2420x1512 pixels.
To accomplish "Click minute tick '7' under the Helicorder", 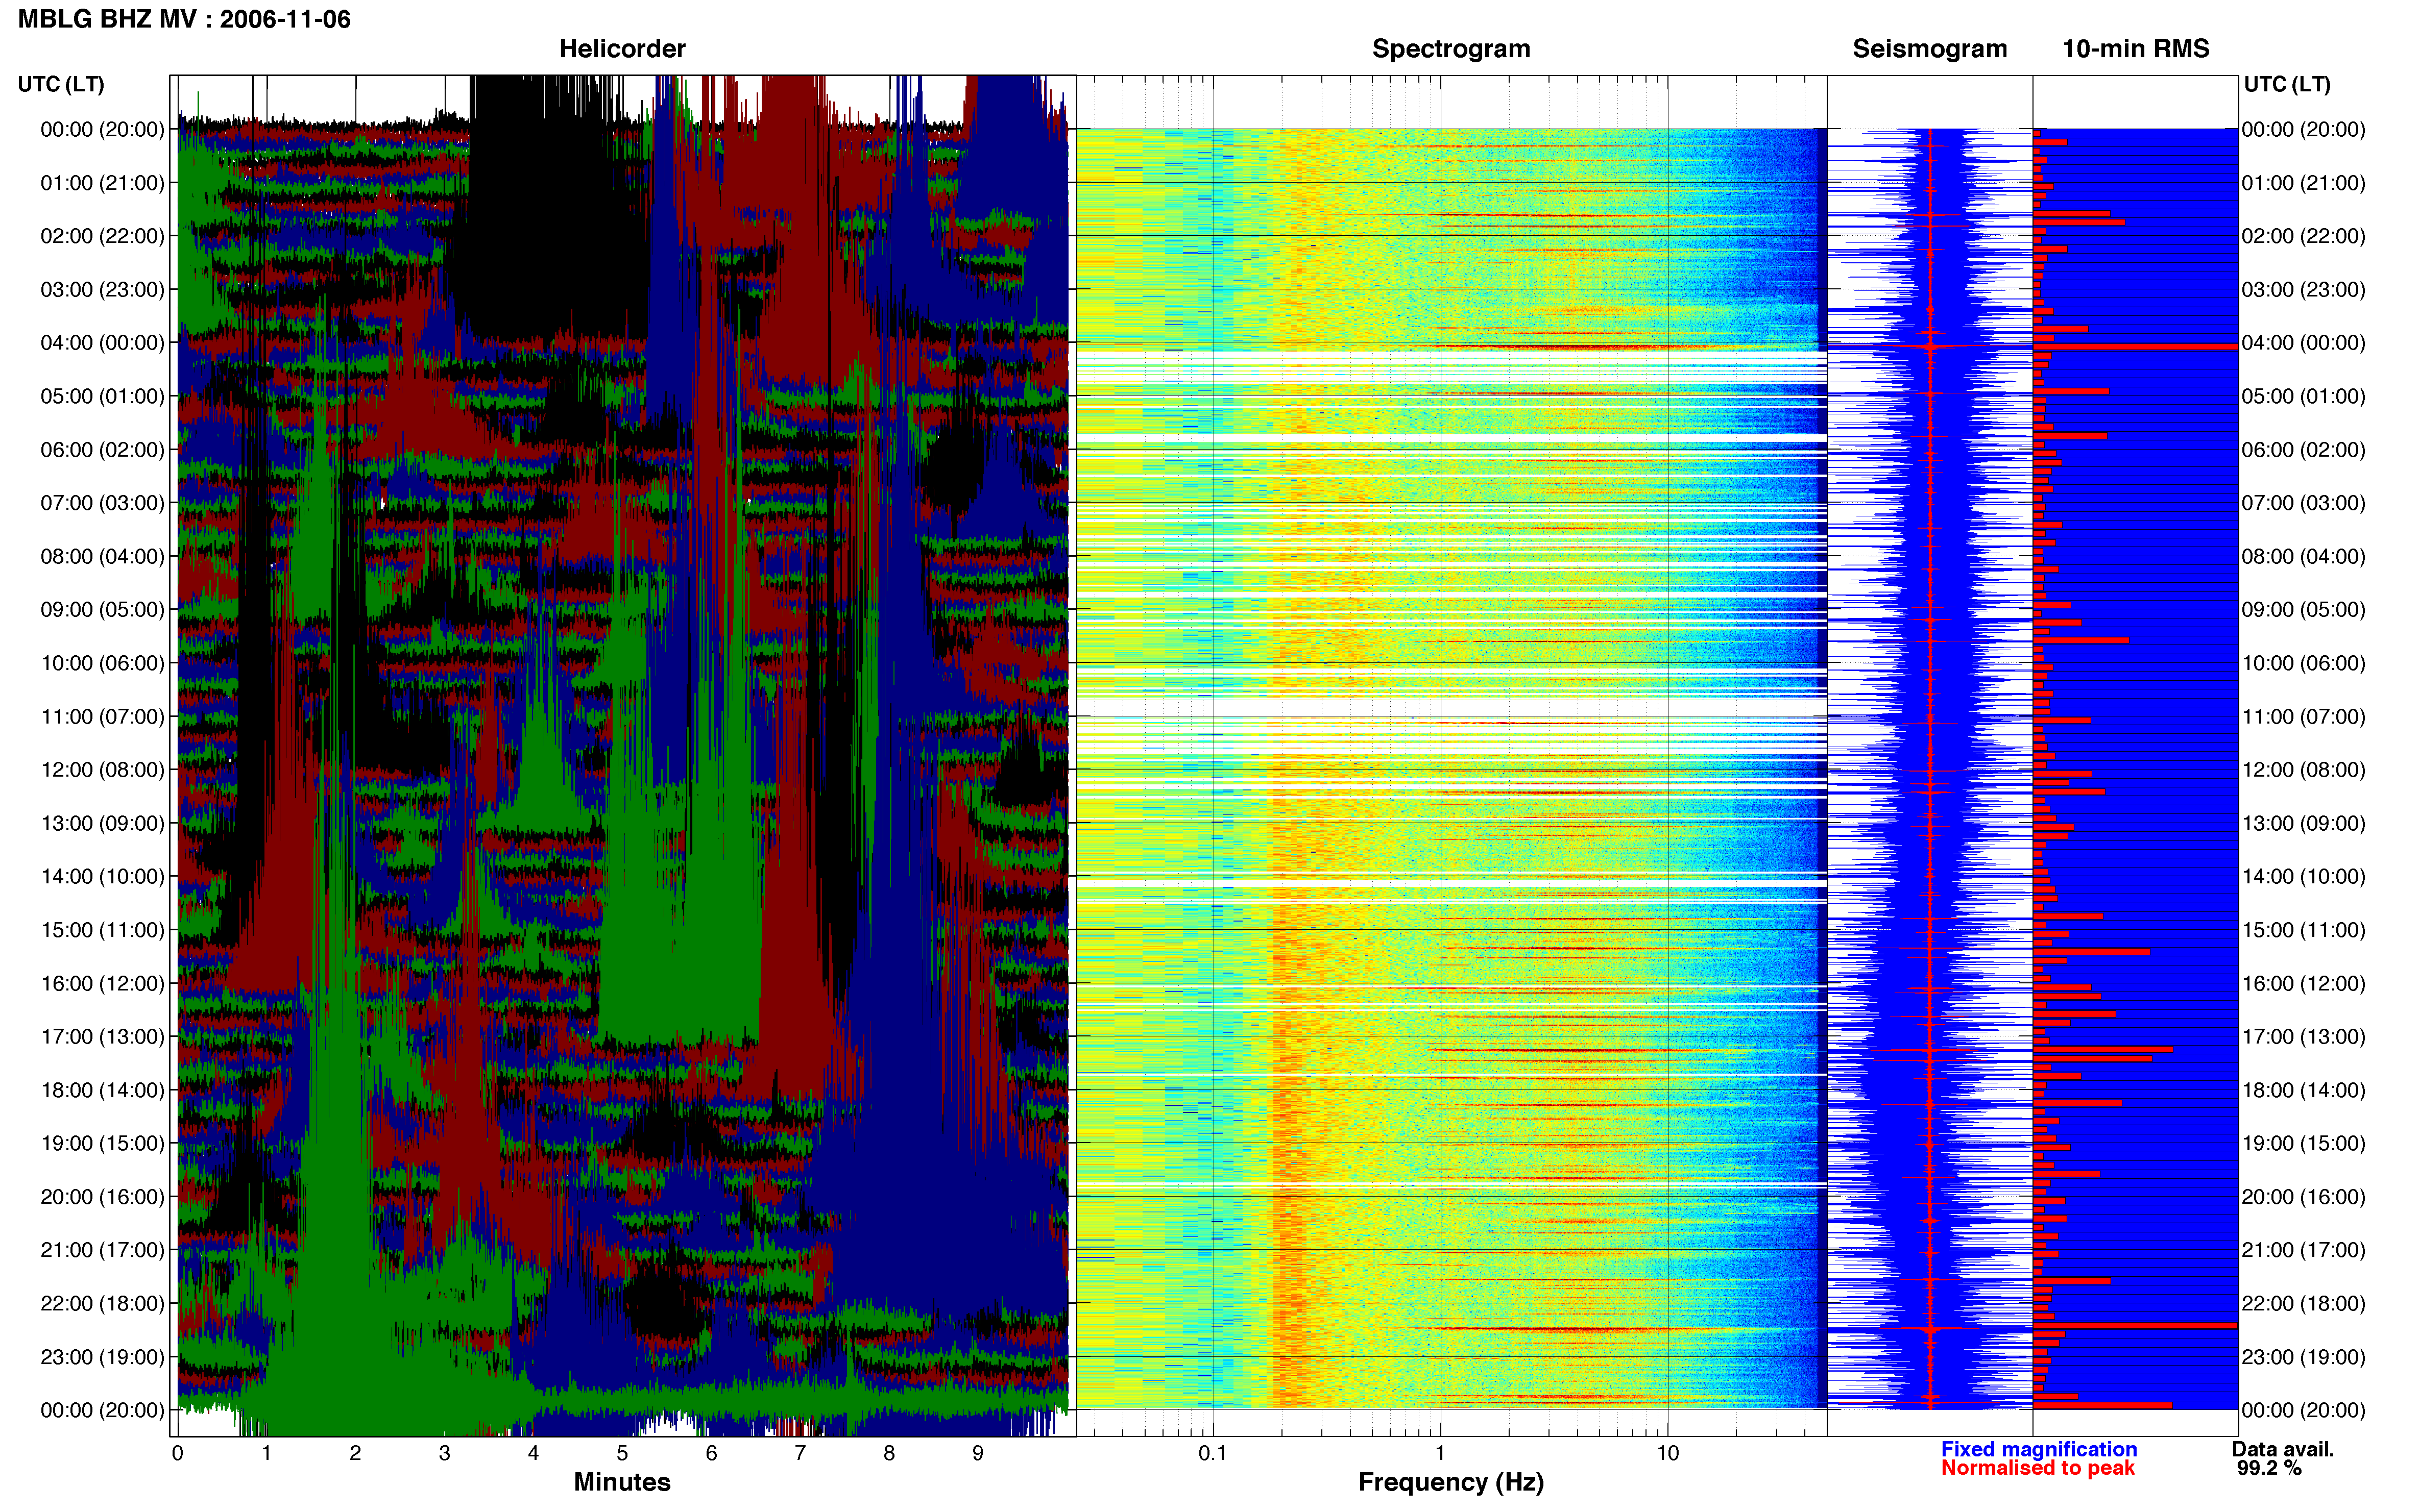I will pos(801,1453).
